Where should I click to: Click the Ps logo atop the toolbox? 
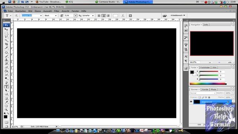[6, 25]
